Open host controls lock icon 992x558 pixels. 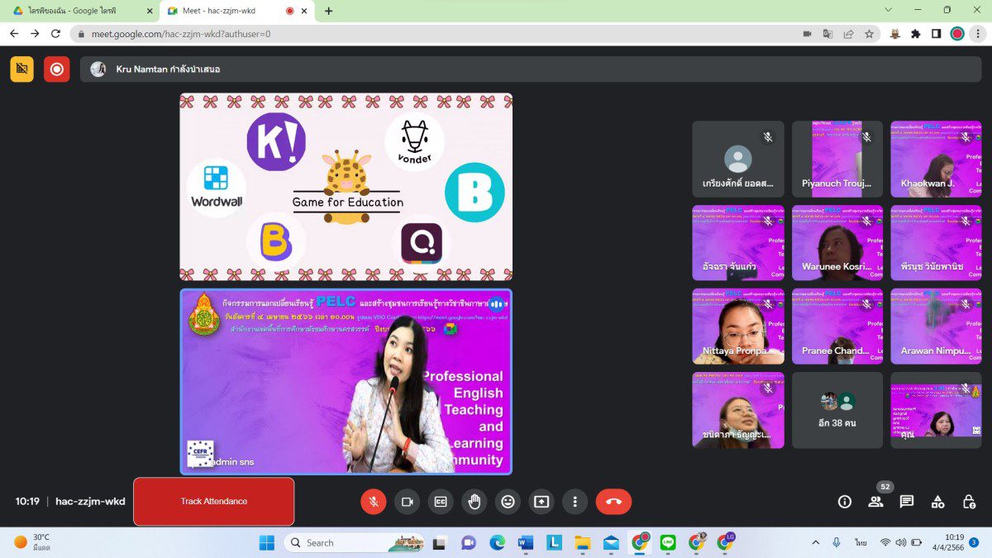tap(969, 501)
